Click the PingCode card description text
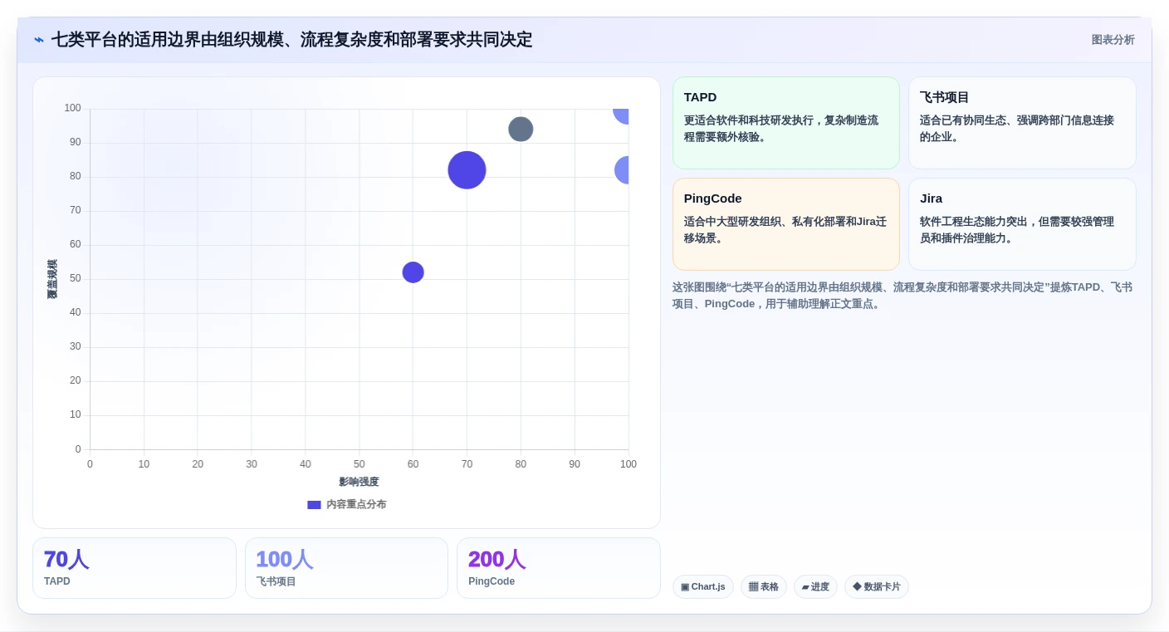Image resolution: width=1169 pixels, height=632 pixels. click(785, 230)
